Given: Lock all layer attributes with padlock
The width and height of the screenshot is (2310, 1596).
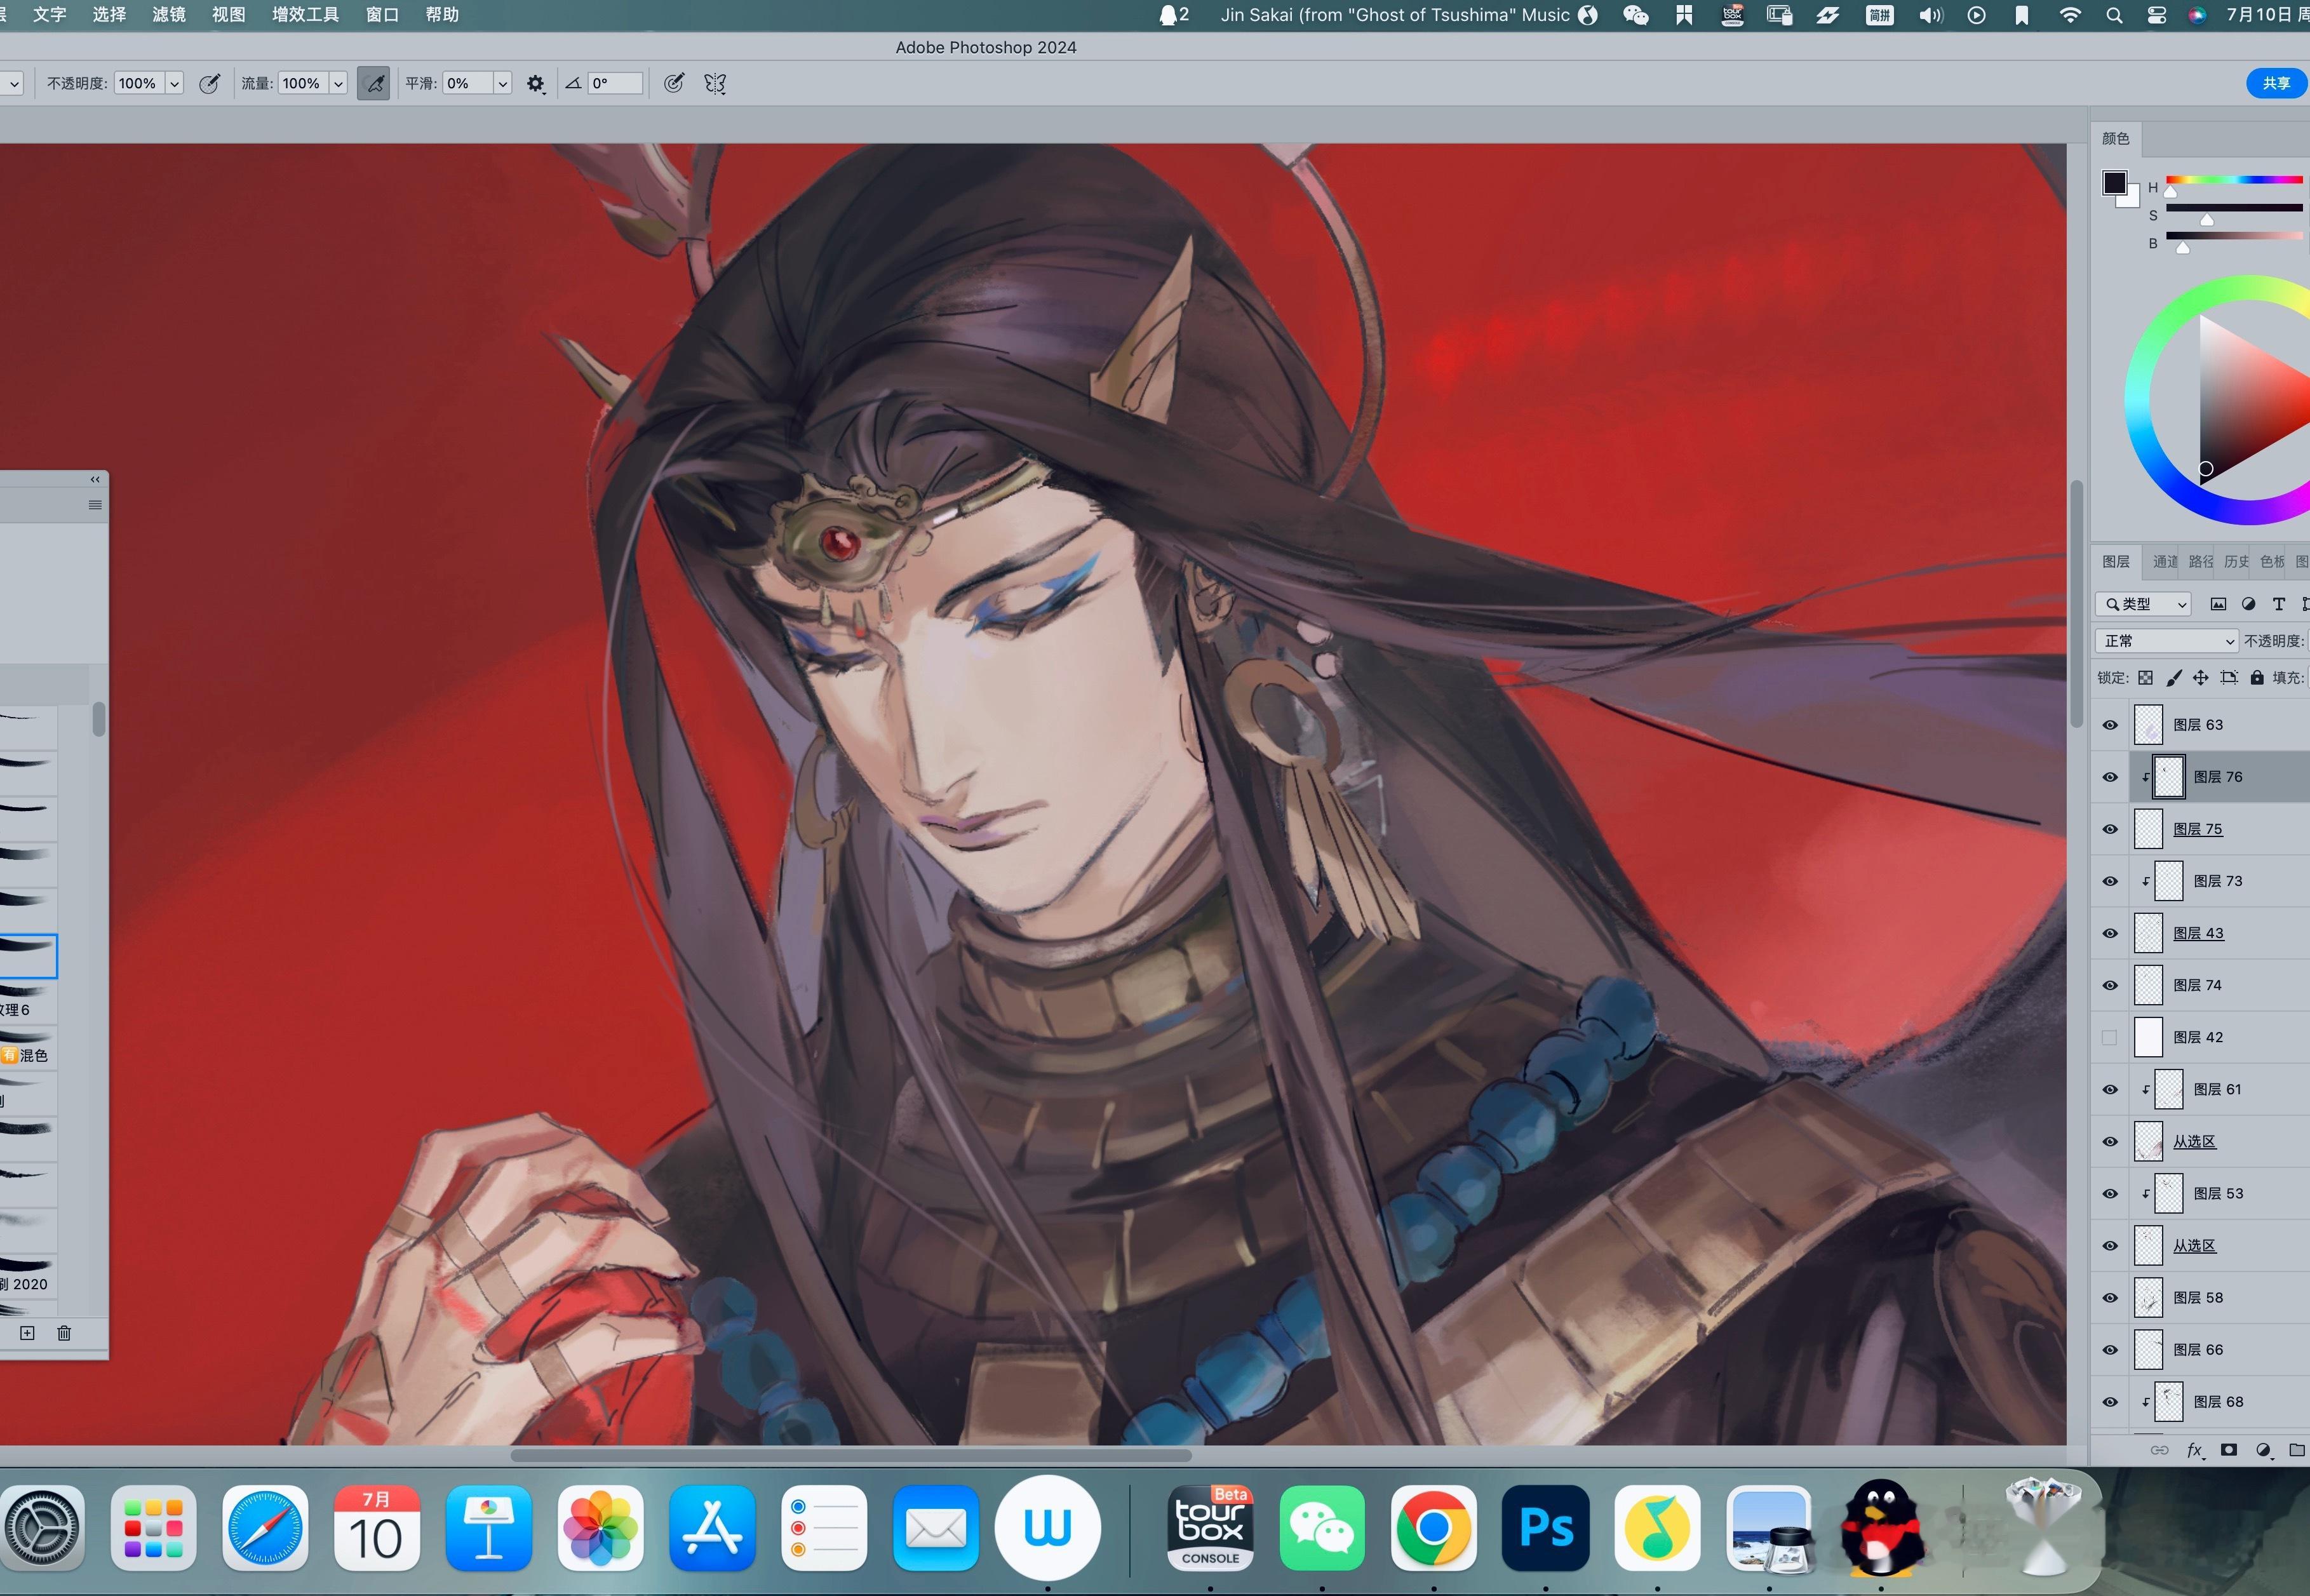Looking at the screenshot, I should point(2257,678).
